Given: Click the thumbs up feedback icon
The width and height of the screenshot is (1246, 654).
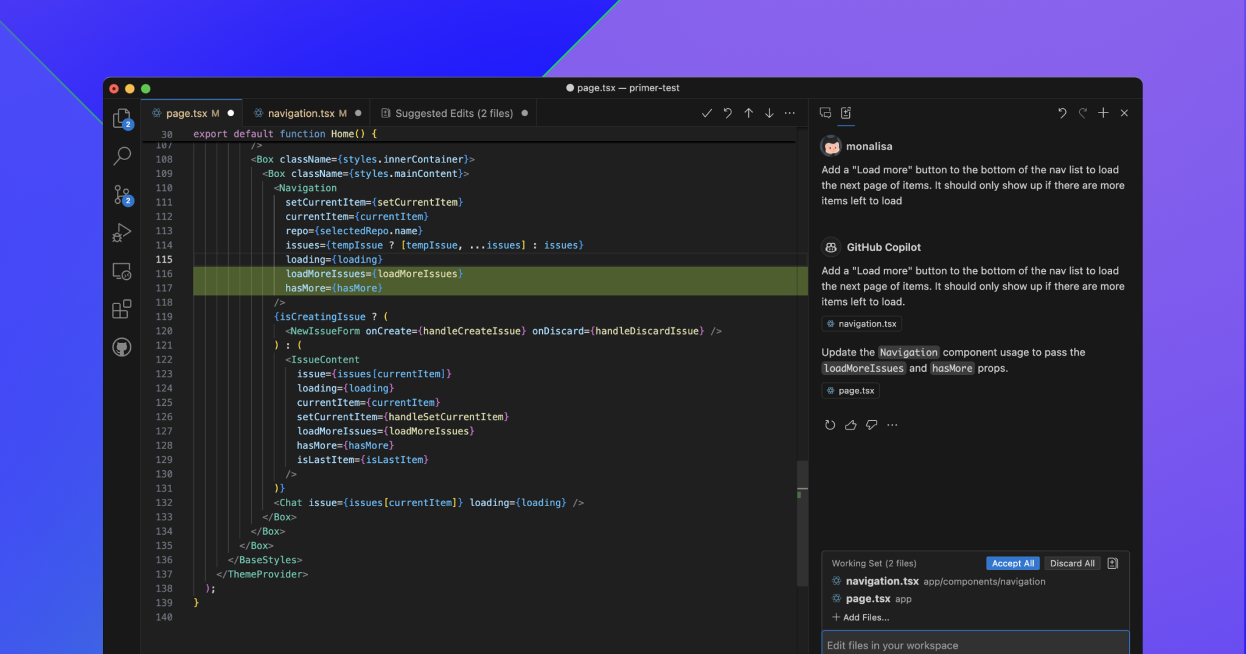Looking at the screenshot, I should 851,425.
